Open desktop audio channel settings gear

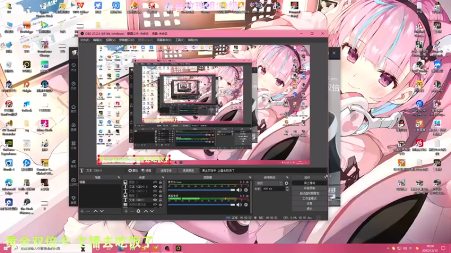(x=246, y=205)
